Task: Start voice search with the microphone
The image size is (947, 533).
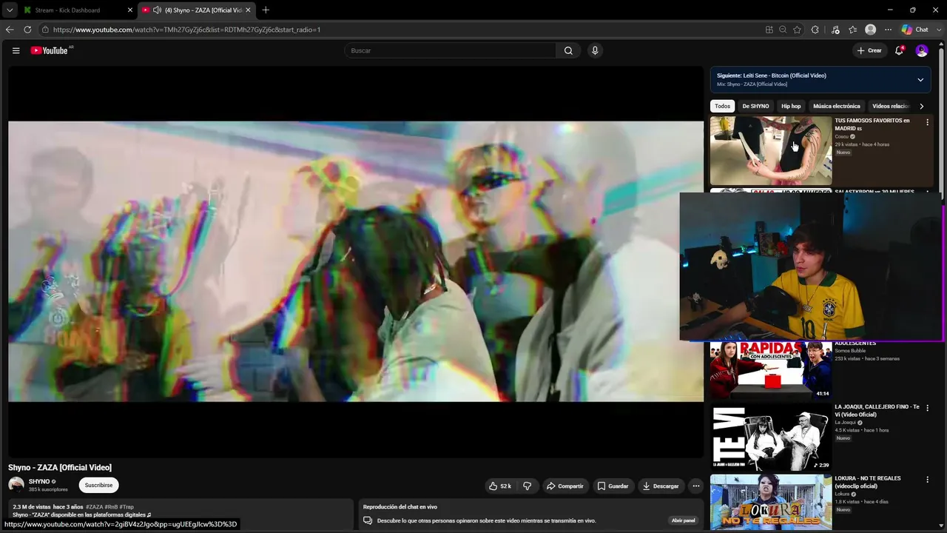Action: click(x=595, y=50)
